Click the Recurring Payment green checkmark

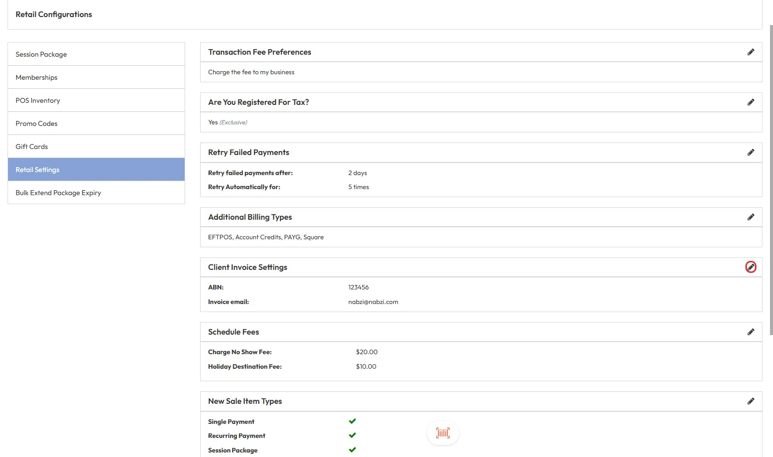pos(352,435)
